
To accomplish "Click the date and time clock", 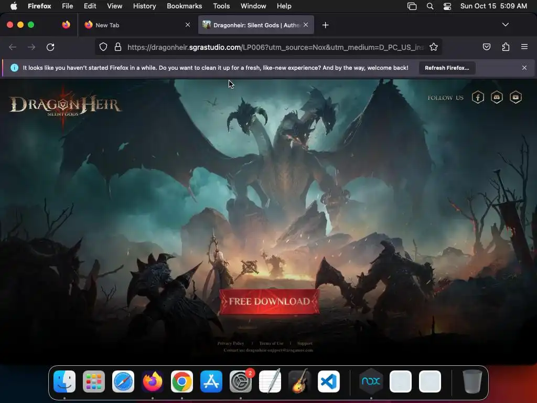I will tap(493, 6).
